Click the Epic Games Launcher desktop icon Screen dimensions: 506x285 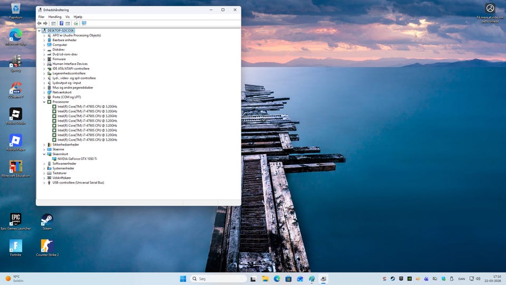[x=15, y=221]
